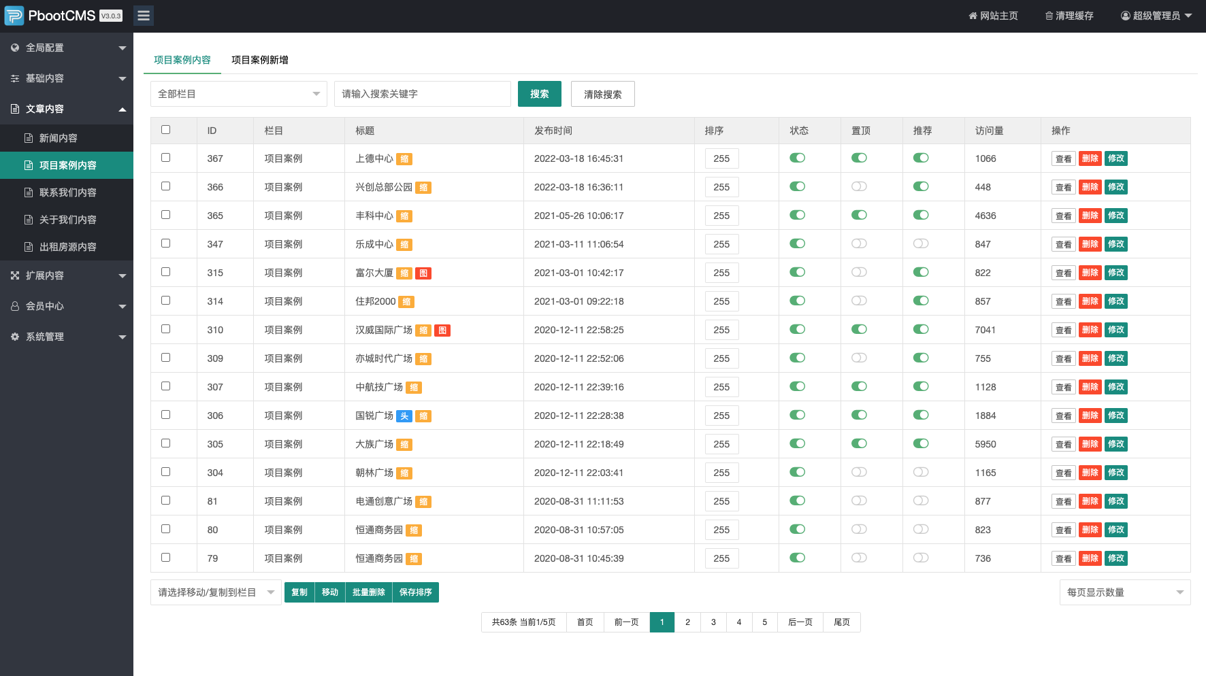Click the orange 缩 badge next to 朝林广场
1206x676 pixels.
(404, 473)
